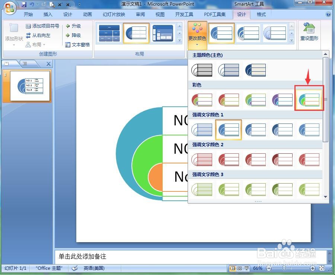Image resolution: width=335 pixels, height=275 pixels.
Task: Click color gallery scrollbar down arrow
Action: click(x=326, y=197)
